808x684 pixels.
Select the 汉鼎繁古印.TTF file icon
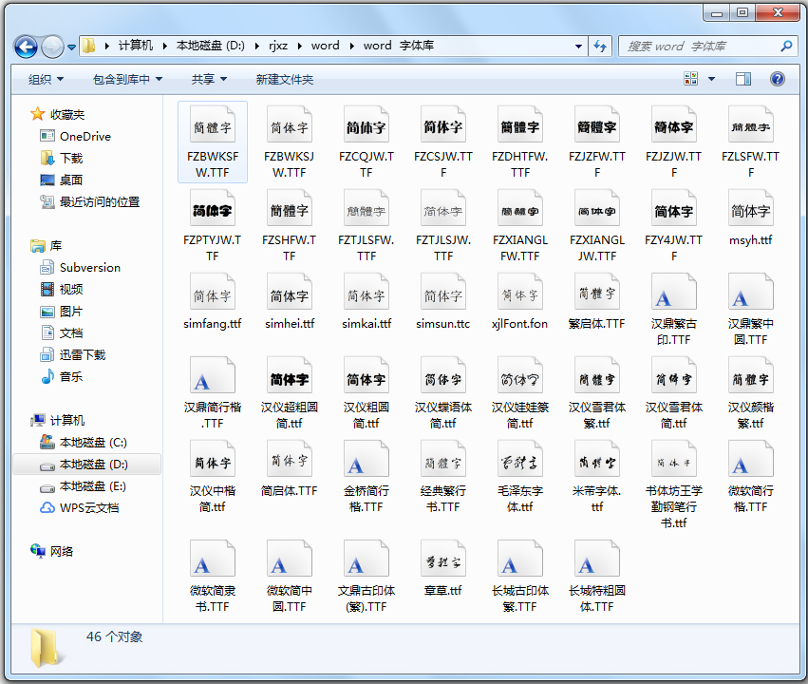[x=673, y=293]
